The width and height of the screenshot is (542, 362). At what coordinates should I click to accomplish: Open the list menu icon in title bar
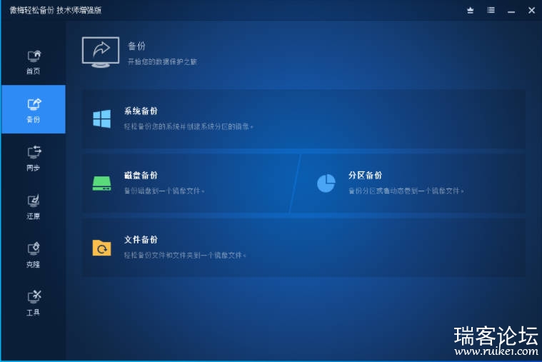pos(491,11)
